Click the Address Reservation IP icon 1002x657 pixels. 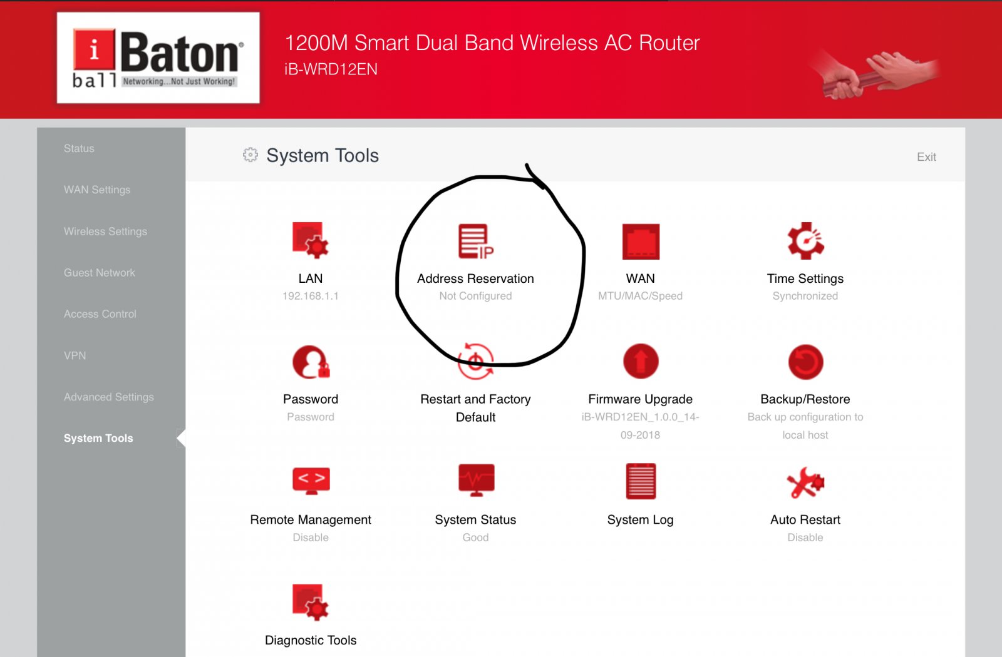pos(475,242)
